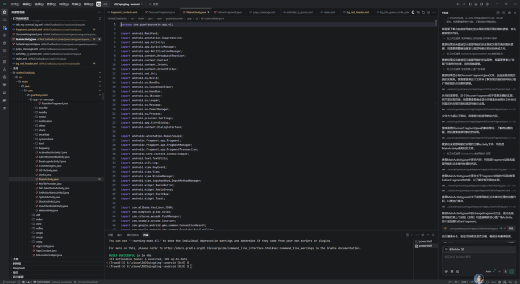The image size is (520, 284).
Task: Click the navigate back arrow in title bar
Action: tap(458, 4)
